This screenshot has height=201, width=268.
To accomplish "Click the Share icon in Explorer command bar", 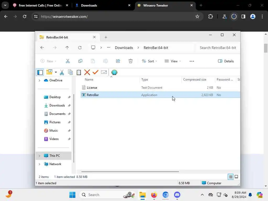I will 118,61.
